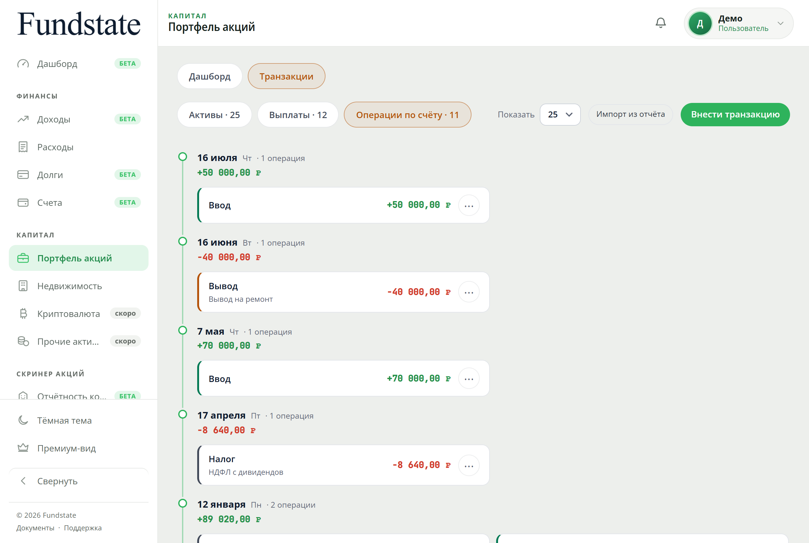The height and width of the screenshot is (543, 809).
Task: Click the Портфель акций briefcase icon
Action: pyautogui.click(x=23, y=258)
